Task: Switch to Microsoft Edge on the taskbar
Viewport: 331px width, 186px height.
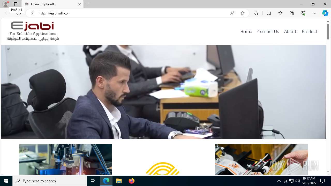Action: [106, 181]
